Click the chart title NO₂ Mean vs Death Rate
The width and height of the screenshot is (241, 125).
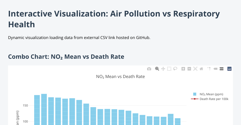(x=120, y=77)
